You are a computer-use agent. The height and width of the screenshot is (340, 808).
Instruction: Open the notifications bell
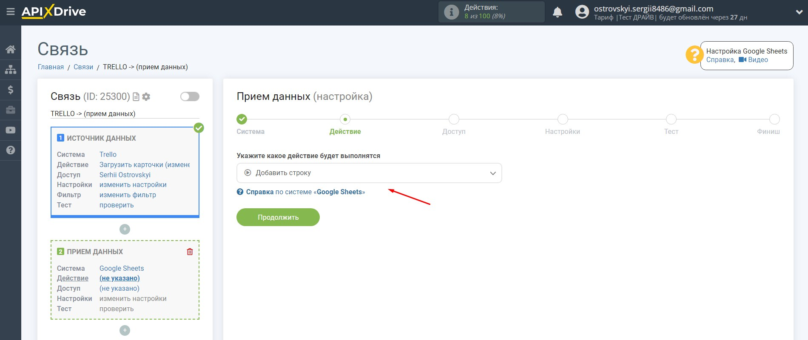point(558,12)
